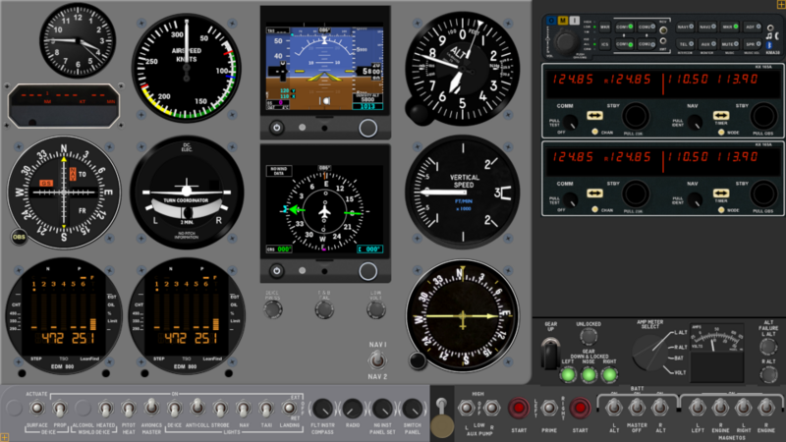The image size is (786, 442).
Task: Click the yellow OBS knob on the VOR indicator
Action: (x=19, y=237)
